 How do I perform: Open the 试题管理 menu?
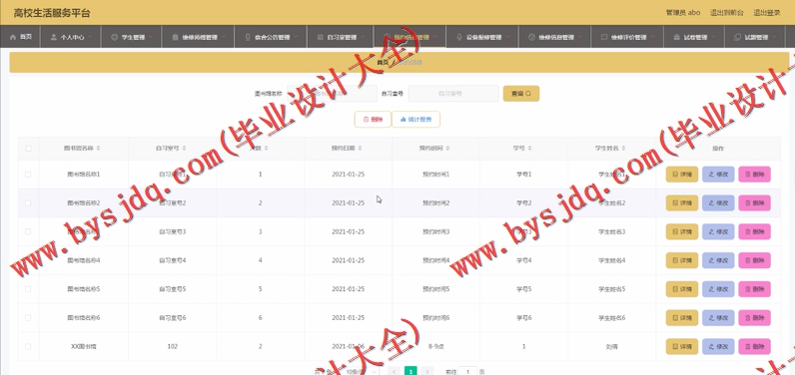[754, 37]
